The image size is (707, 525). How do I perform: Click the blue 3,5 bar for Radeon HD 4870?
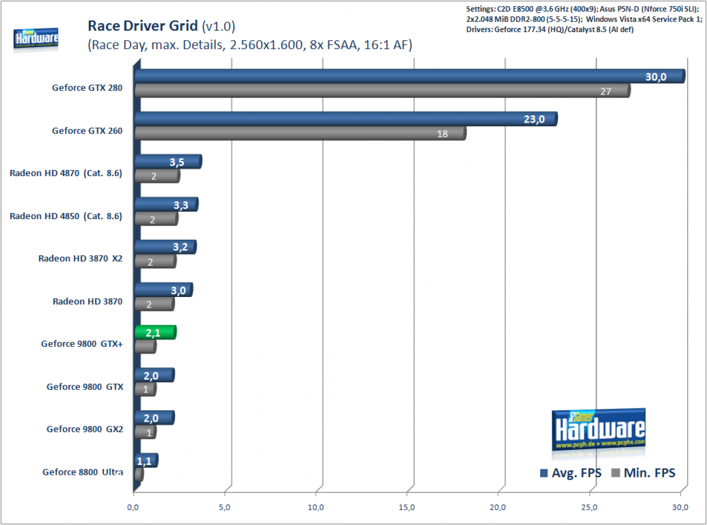pos(168,162)
